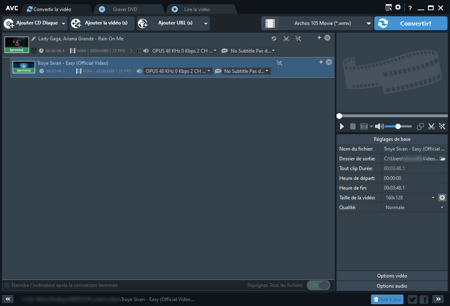The image size is (450, 306).
Task: Open the pop-out preview window icon
Action: (x=420, y=127)
